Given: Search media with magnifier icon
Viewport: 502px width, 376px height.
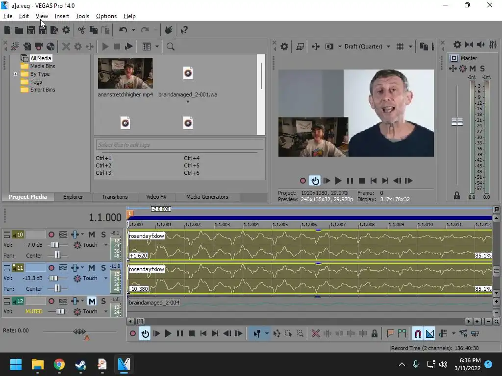Looking at the screenshot, I should click(170, 47).
